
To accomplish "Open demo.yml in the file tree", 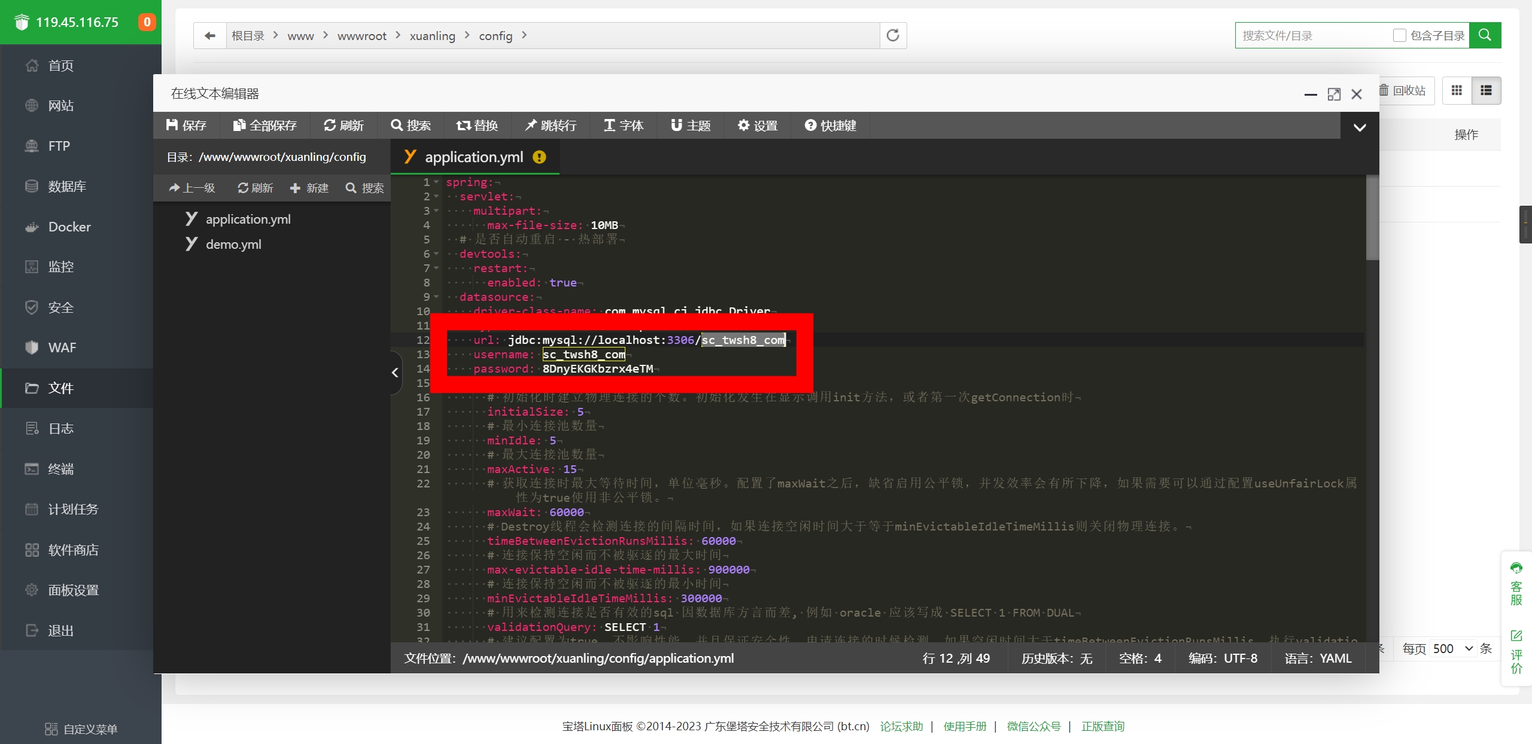I will click(x=233, y=245).
